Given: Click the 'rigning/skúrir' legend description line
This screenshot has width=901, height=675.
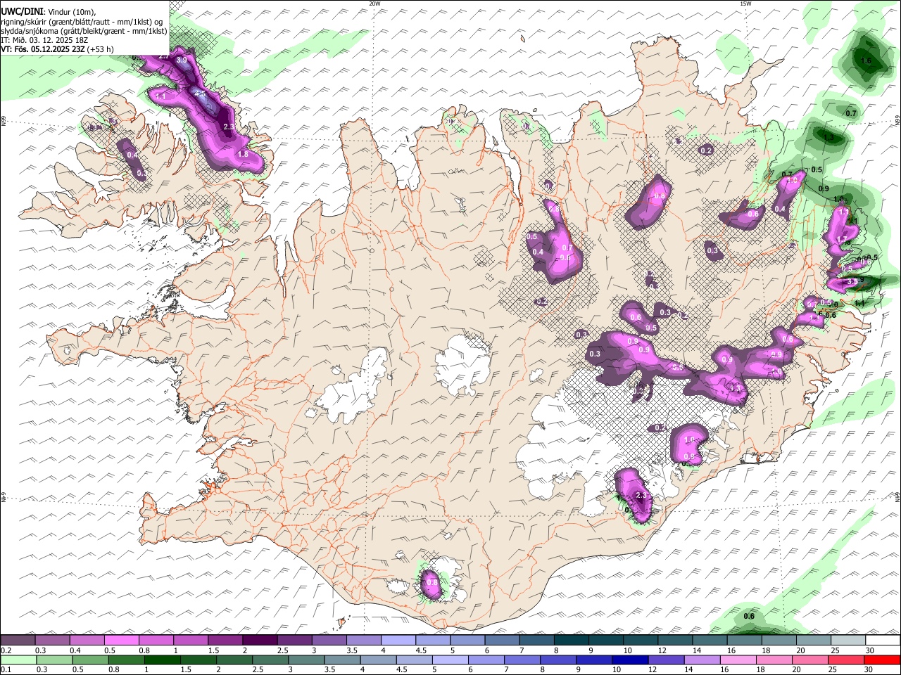Looking at the screenshot, I should tap(81, 21).
